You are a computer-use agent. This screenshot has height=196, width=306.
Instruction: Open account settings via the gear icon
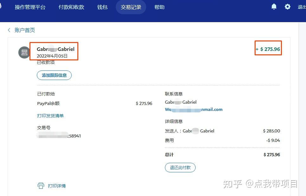(287, 6)
